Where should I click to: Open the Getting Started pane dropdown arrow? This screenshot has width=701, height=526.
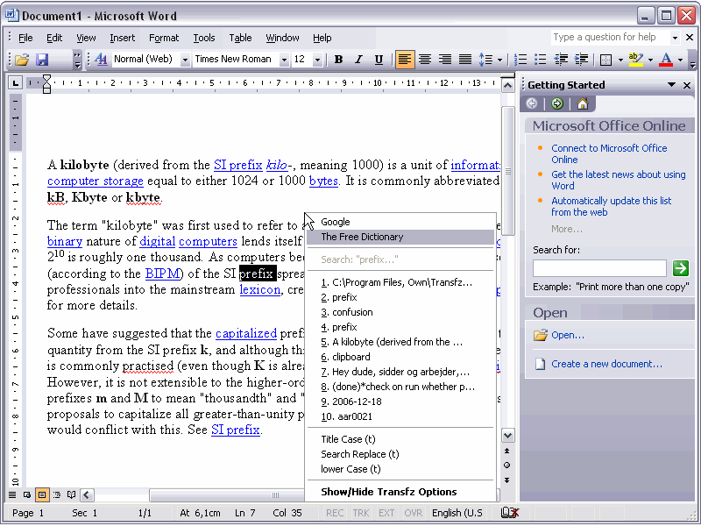(671, 84)
